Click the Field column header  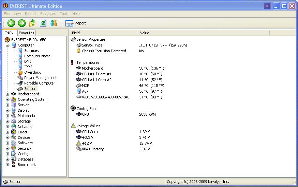103,33
